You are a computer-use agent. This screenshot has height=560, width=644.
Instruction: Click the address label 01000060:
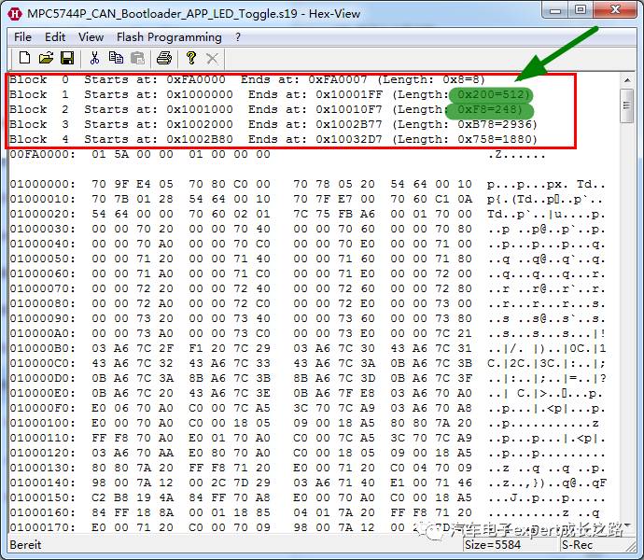43,273
